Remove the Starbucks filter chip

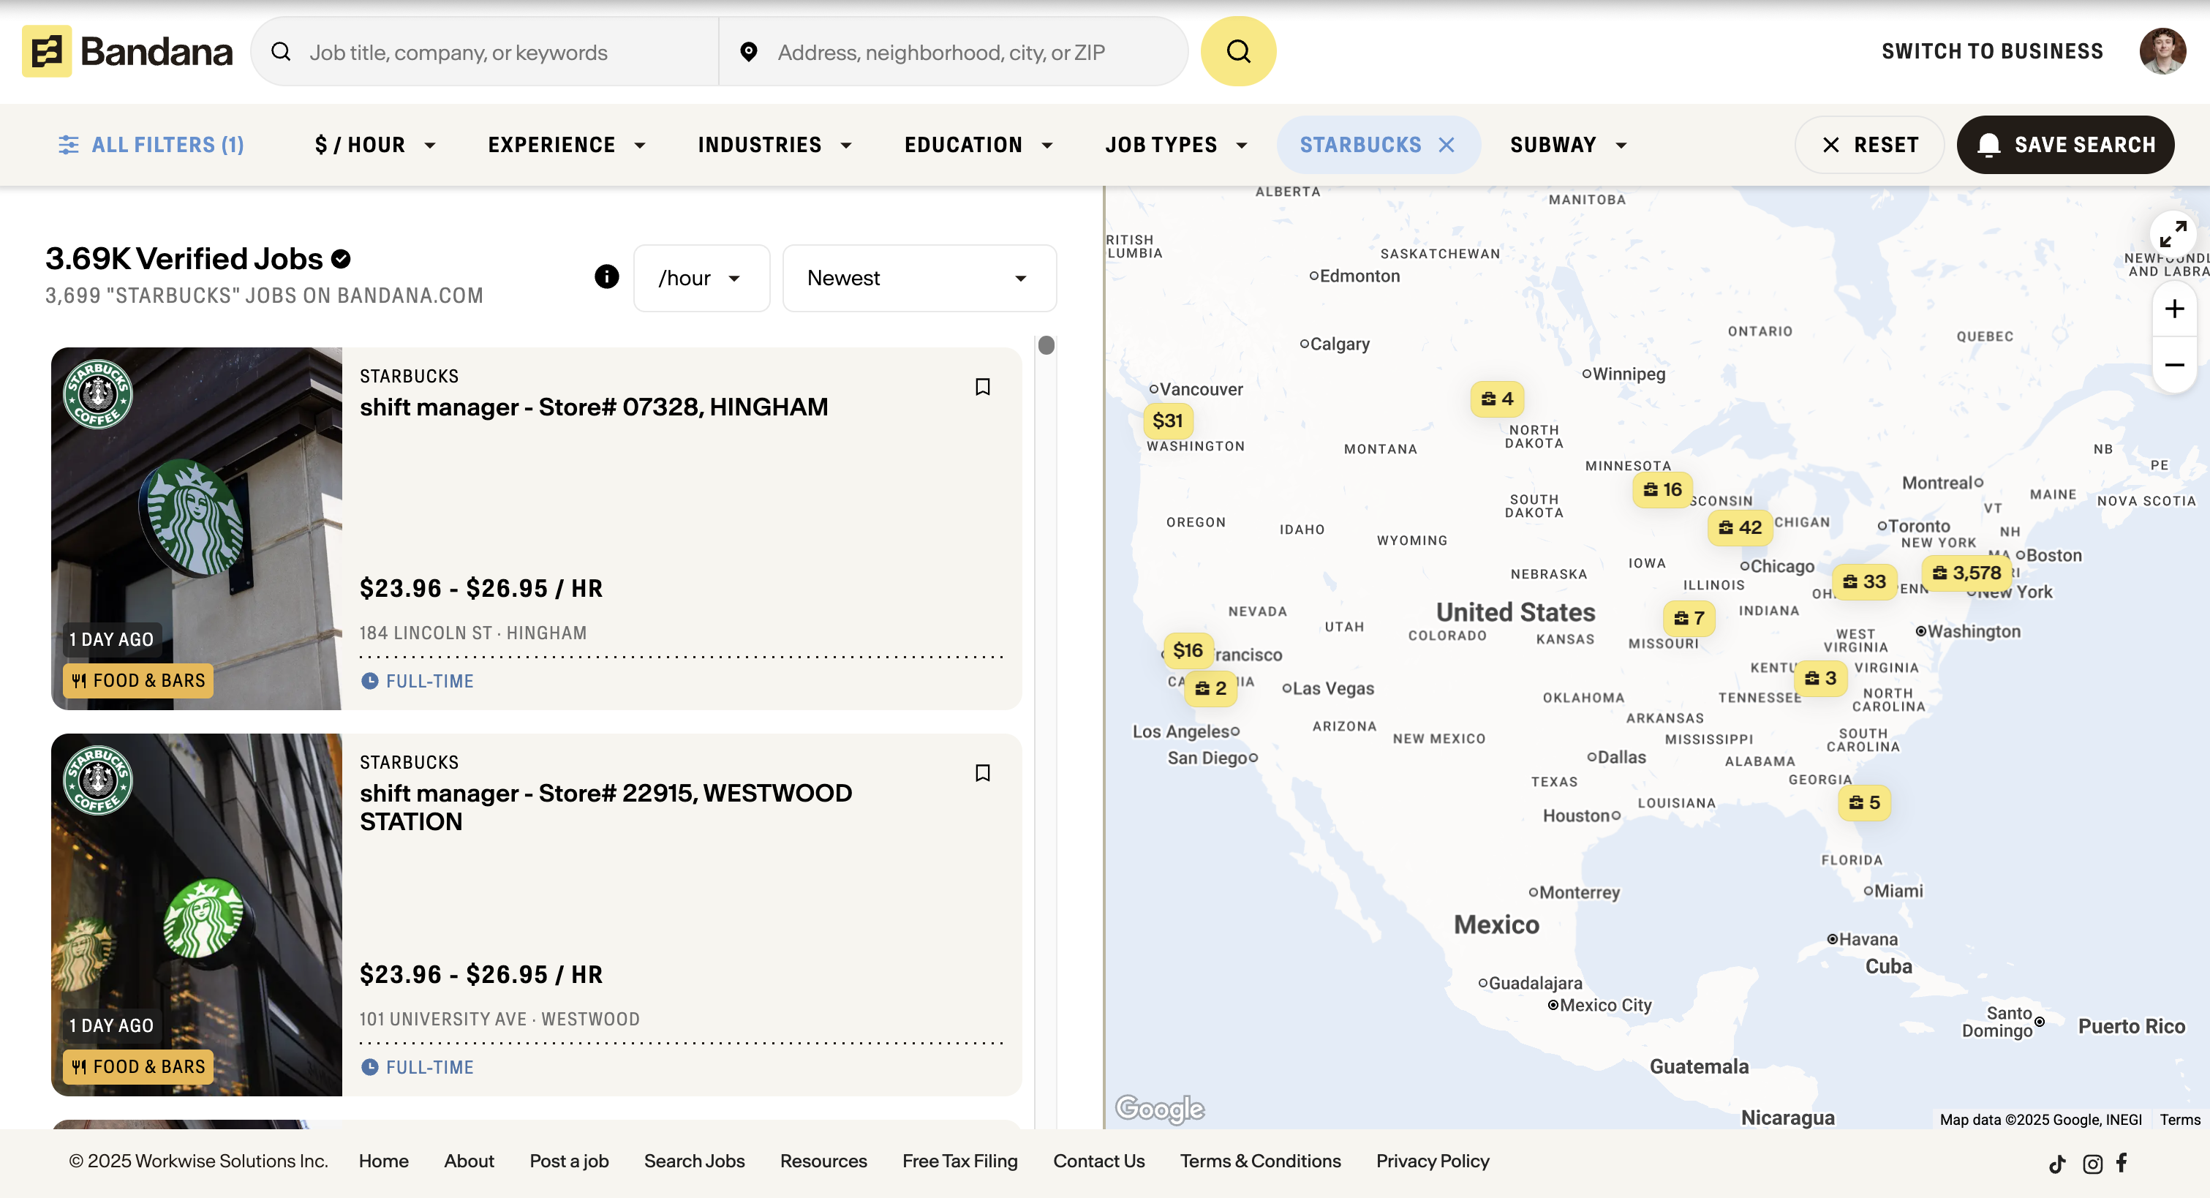(x=1447, y=145)
